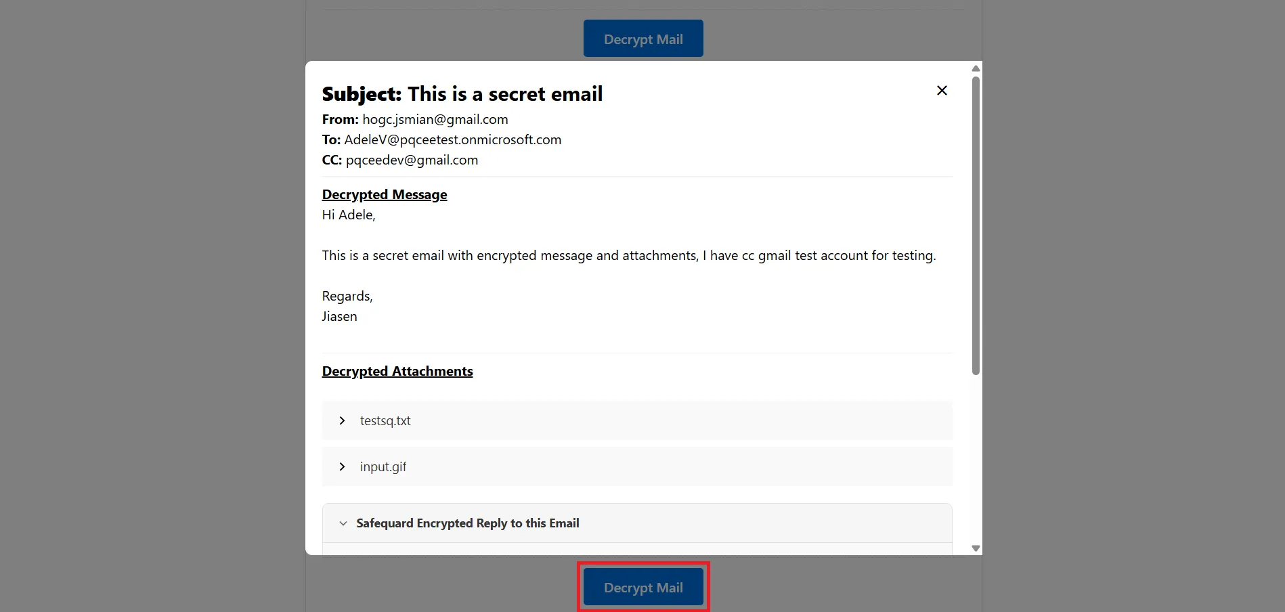Image resolution: width=1285 pixels, height=612 pixels.
Task: Click the scrollbar up arrow
Action: [x=976, y=68]
